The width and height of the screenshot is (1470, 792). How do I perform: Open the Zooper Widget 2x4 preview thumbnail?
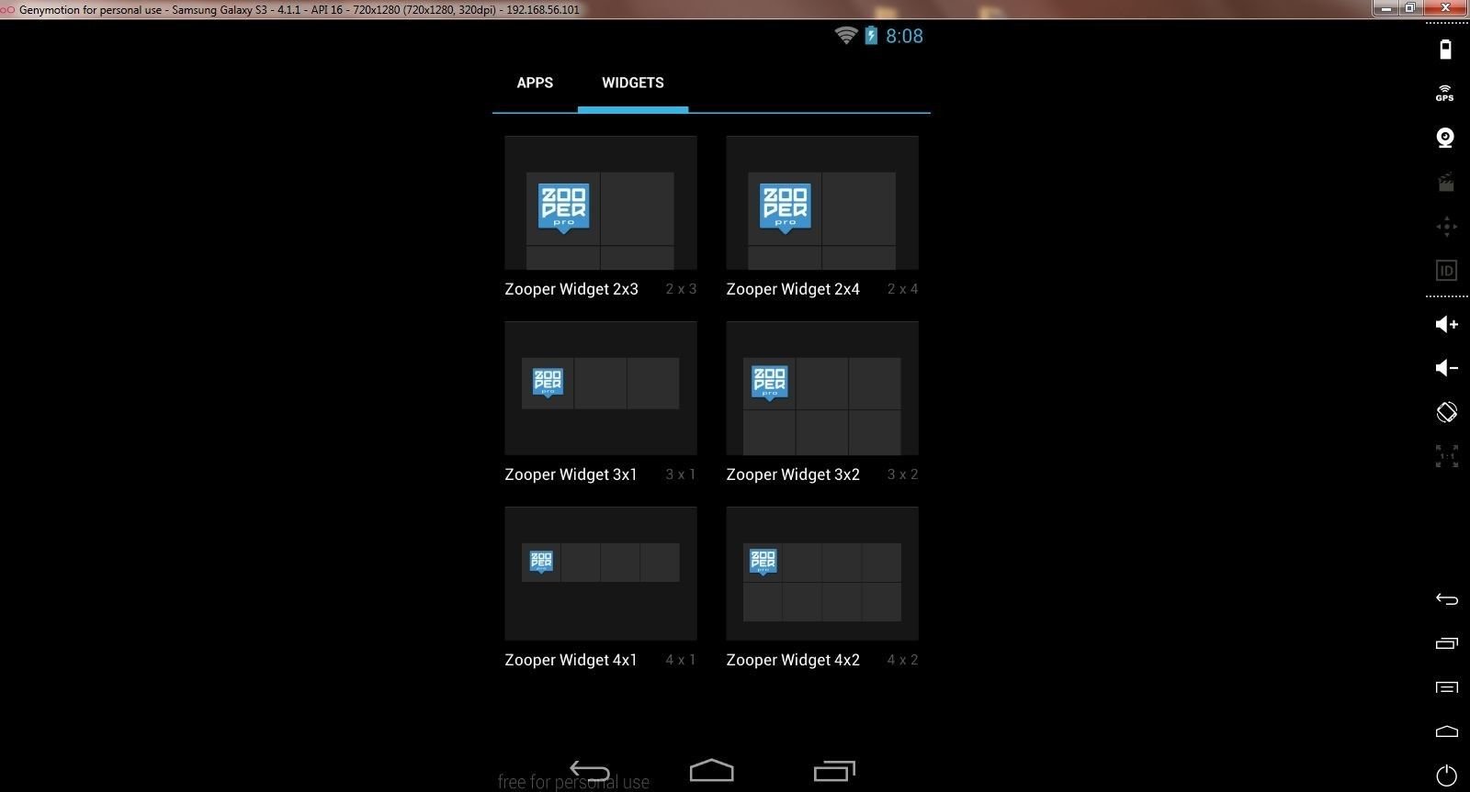[x=822, y=203]
